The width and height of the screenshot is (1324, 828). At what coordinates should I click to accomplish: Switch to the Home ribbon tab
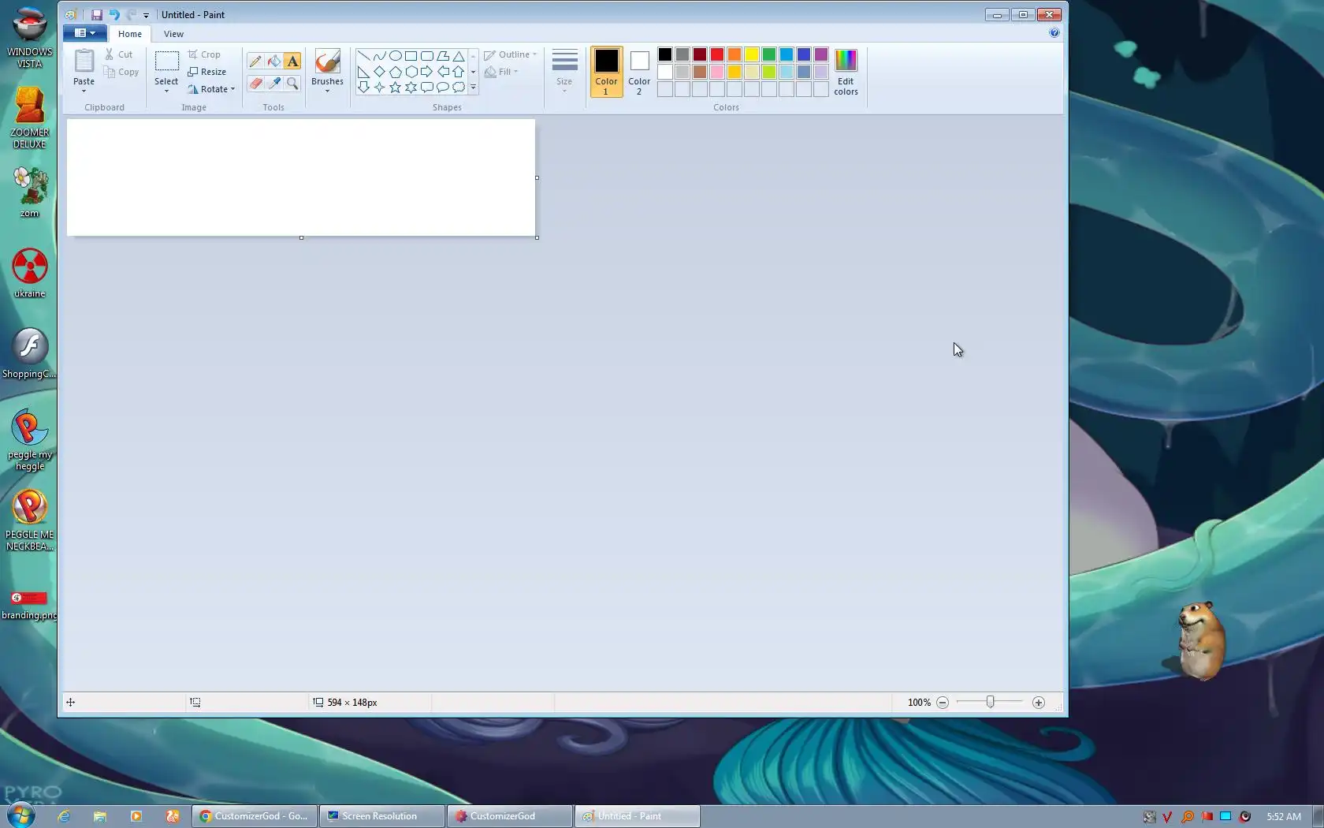130,34
